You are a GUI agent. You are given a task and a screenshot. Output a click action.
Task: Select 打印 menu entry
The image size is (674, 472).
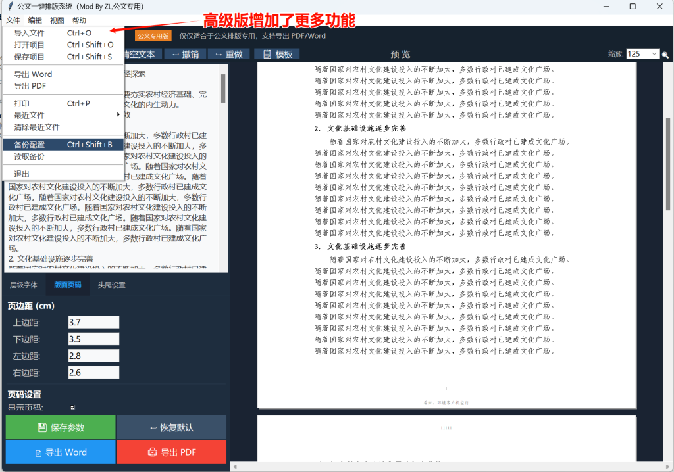(63, 103)
